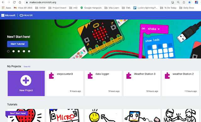Open the two-people game tutorial
This screenshot has height=122, width=201.
(181, 115)
